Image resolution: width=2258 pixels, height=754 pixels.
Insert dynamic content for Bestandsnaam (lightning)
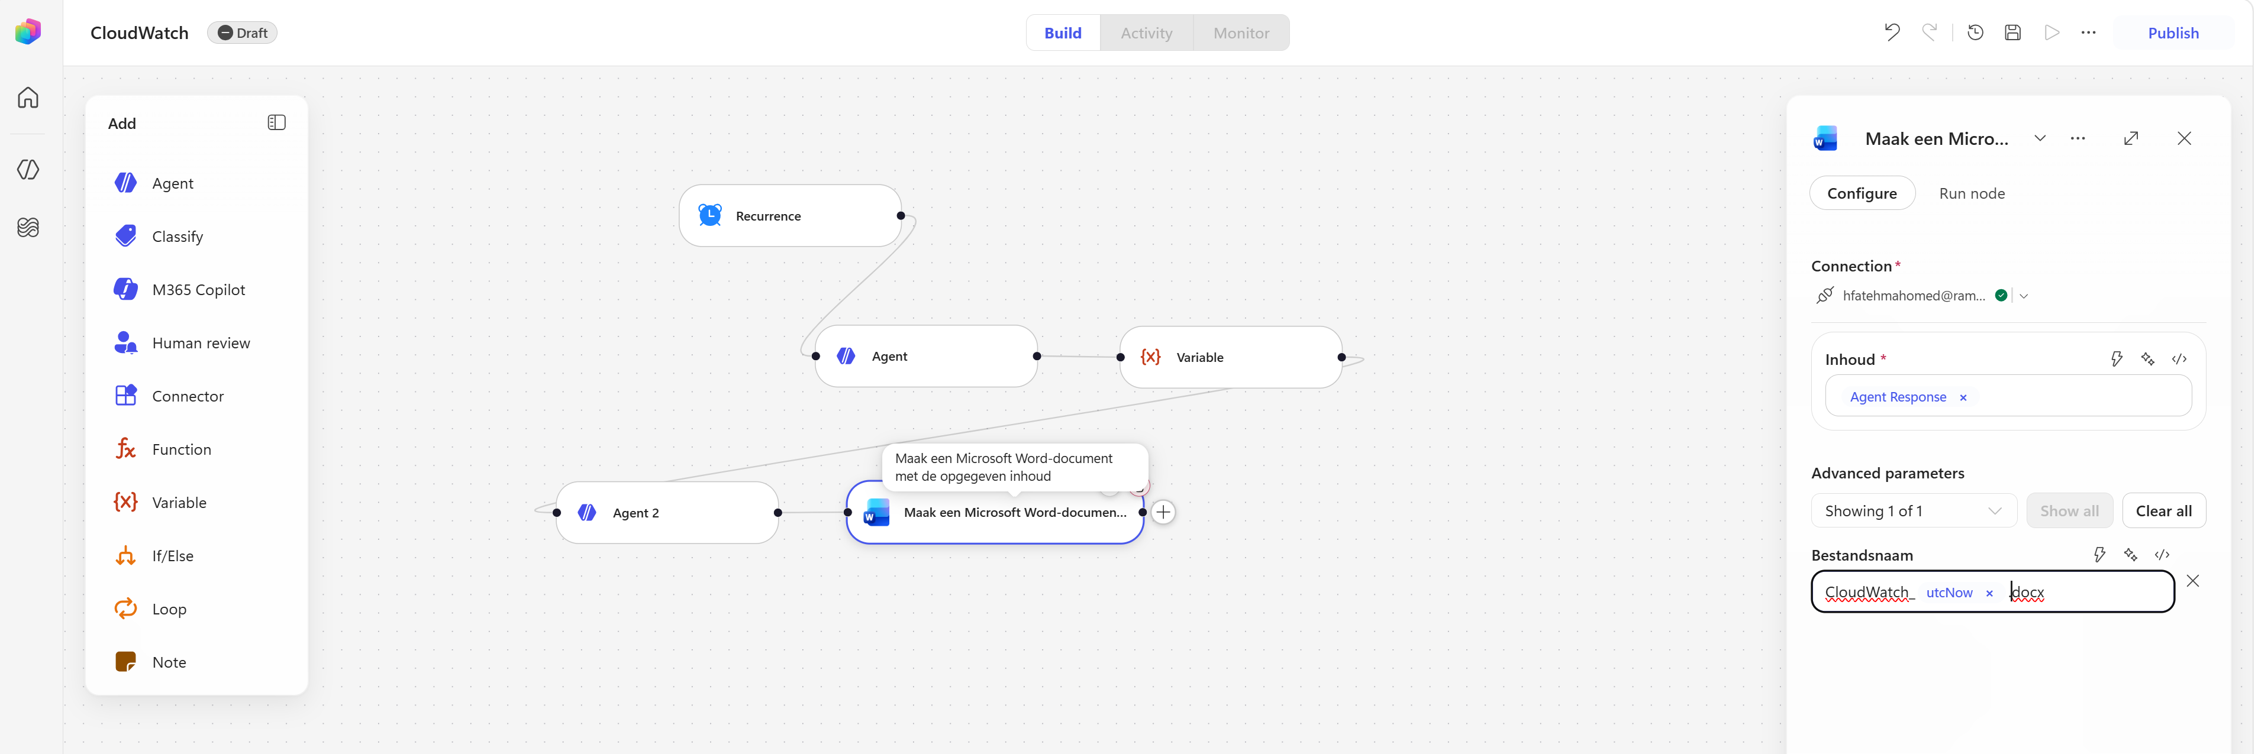point(2099,554)
